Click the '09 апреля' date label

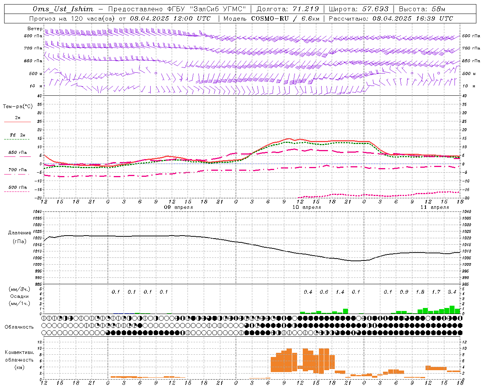[178, 207]
